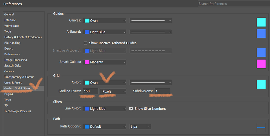The height and width of the screenshot is (136, 270).
Task: Open File Handling preferences
Action: (12, 43)
